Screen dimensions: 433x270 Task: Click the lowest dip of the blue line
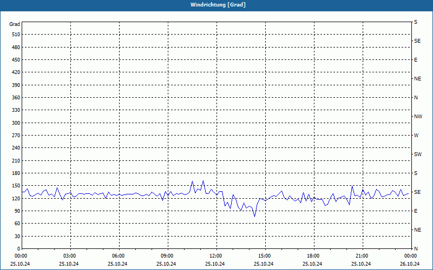pyautogui.click(x=254, y=217)
